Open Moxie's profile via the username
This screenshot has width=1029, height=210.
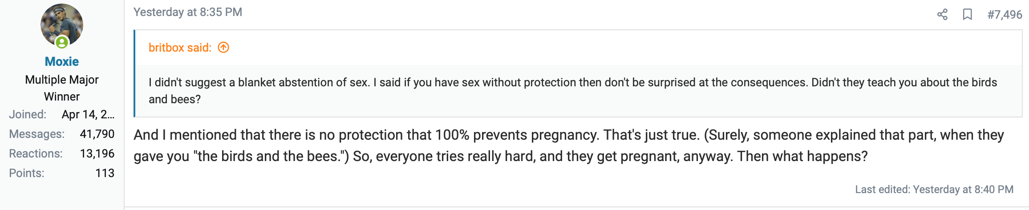tap(61, 61)
